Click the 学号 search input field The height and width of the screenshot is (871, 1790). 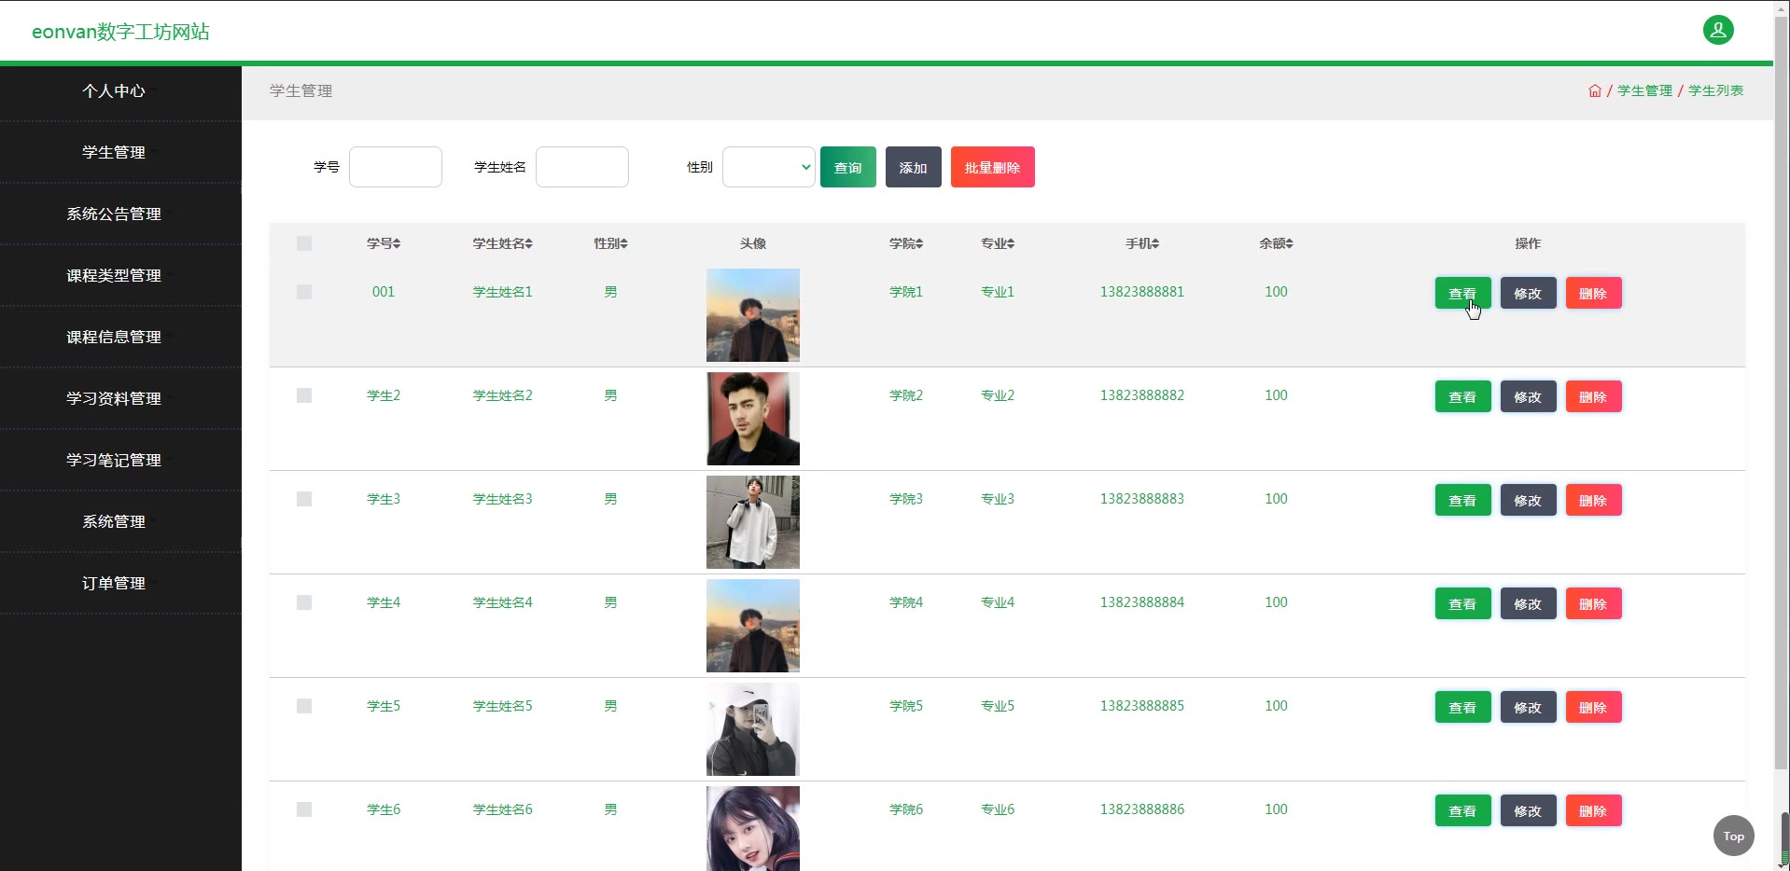[396, 167]
